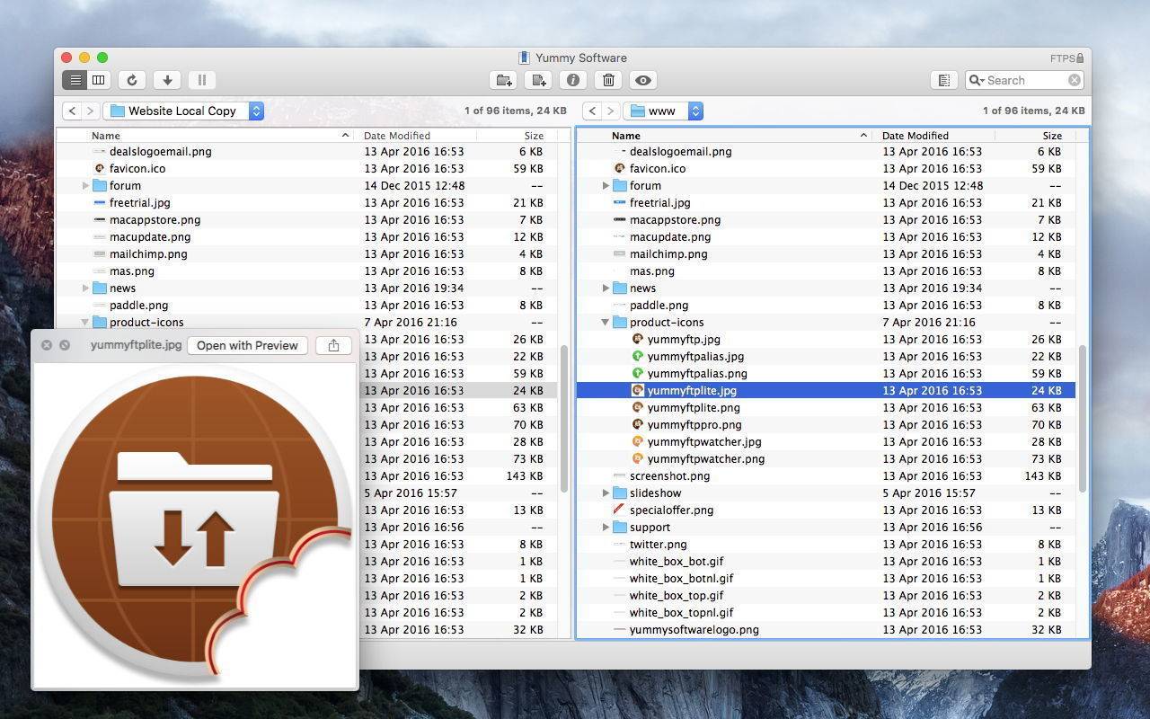
Task: Expand the support folder in right pane
Action: 606,528
